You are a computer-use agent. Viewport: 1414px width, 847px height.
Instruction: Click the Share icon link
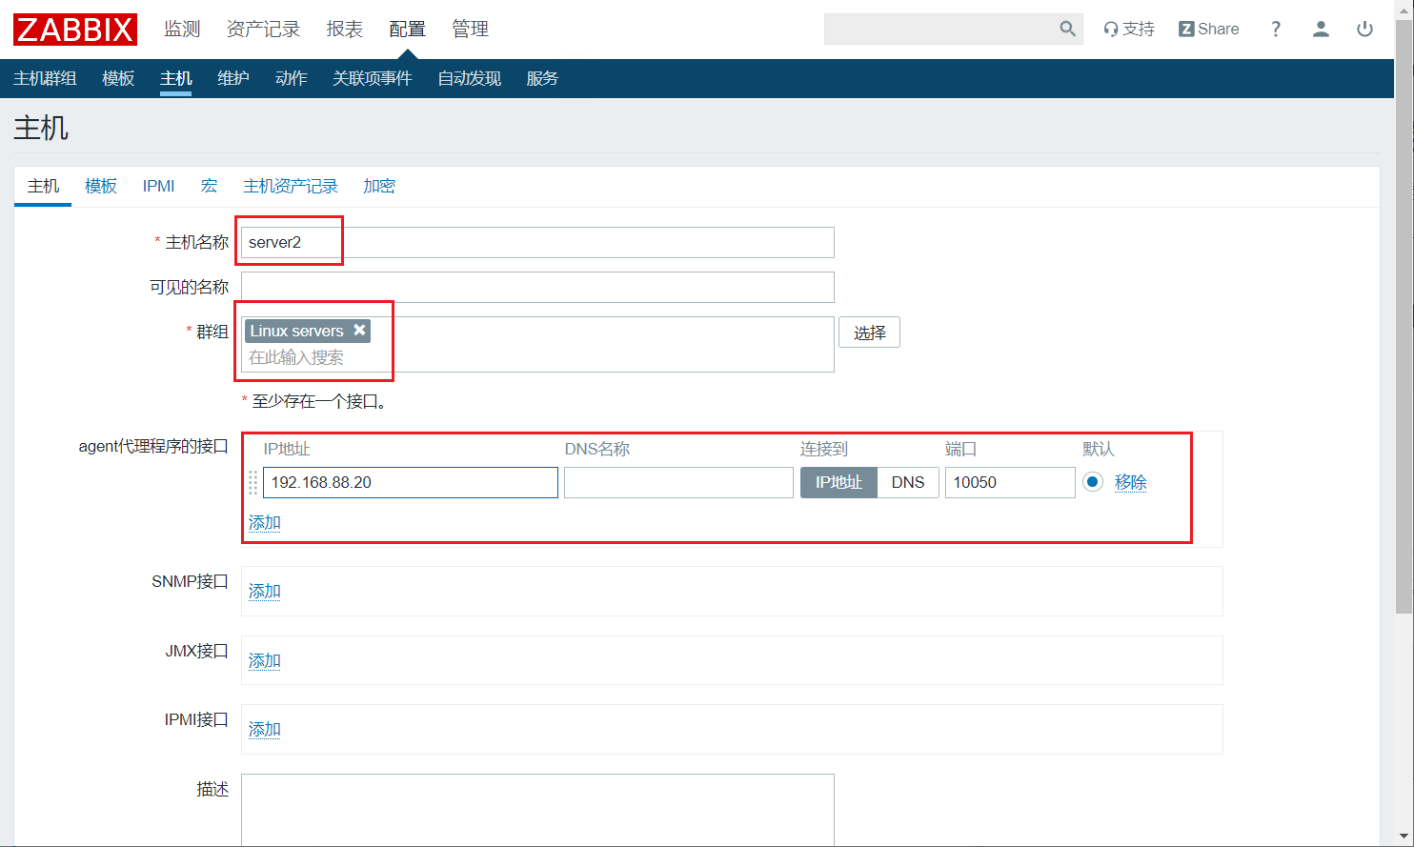(x=1208, y=30)
